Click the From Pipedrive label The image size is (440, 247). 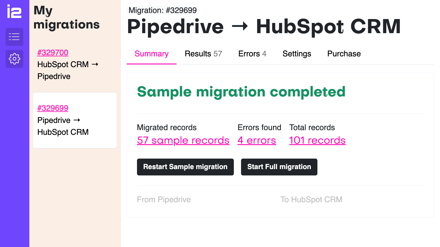164,199
